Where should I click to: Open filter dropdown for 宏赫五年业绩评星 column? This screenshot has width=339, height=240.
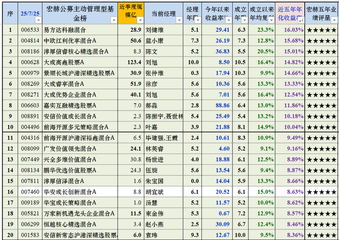(334, 20)
